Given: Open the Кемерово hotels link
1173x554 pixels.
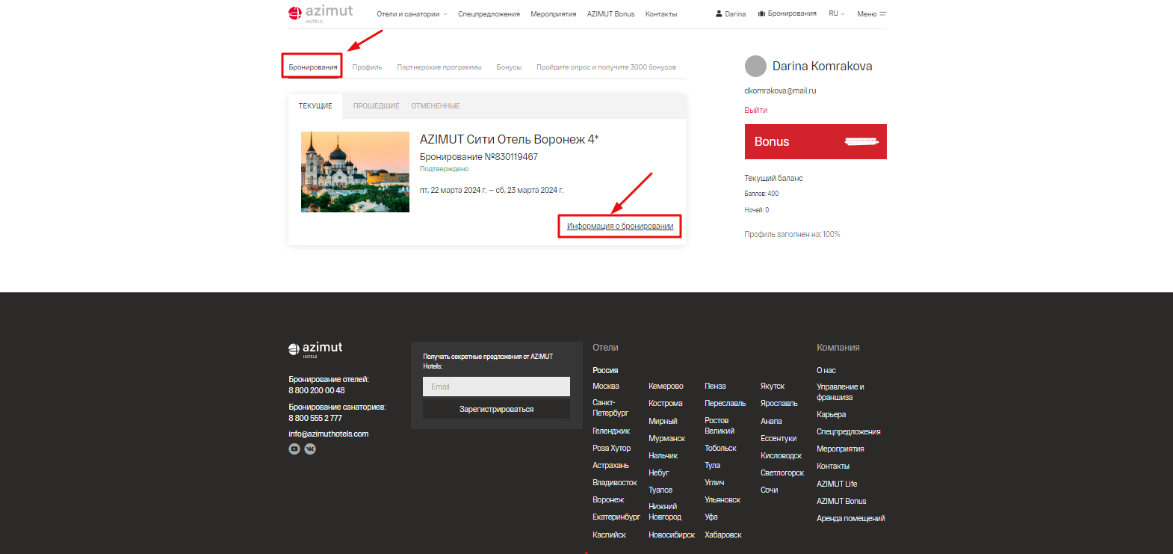Looking at the screenshot, I should tap(666, 386).
